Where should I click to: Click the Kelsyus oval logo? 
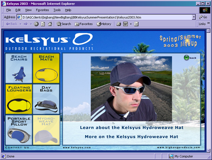83,39
